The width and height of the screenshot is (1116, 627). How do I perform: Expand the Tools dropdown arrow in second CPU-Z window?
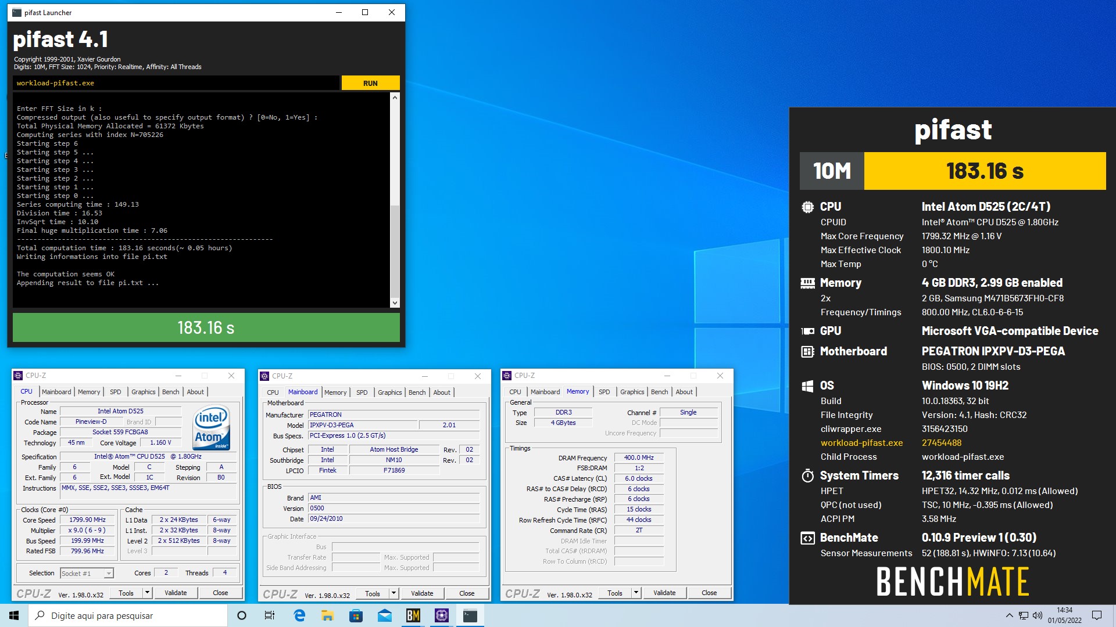point(394,593)
